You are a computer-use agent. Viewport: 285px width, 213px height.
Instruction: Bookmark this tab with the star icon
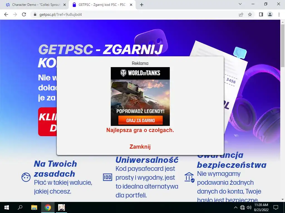click(250, 14)
